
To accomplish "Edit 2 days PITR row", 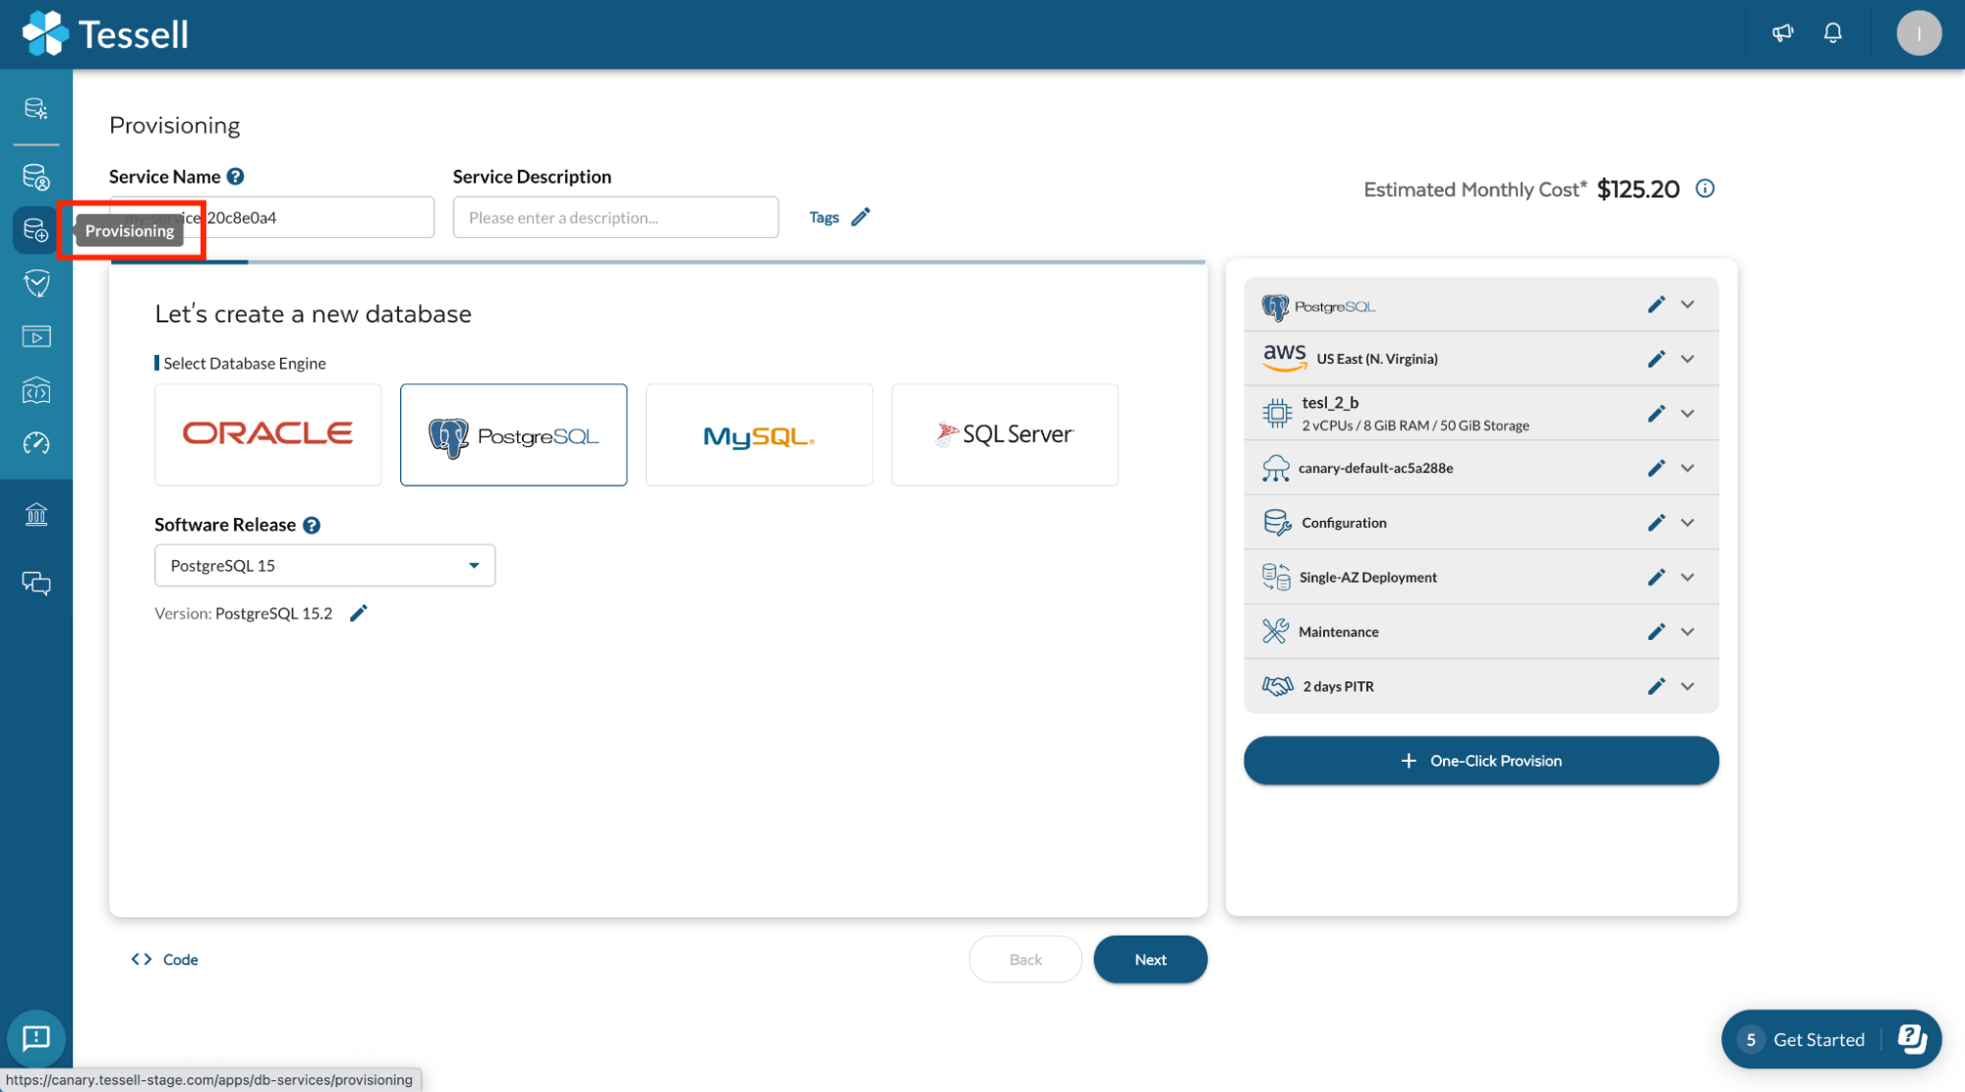I will click(x=1656, y=686).
